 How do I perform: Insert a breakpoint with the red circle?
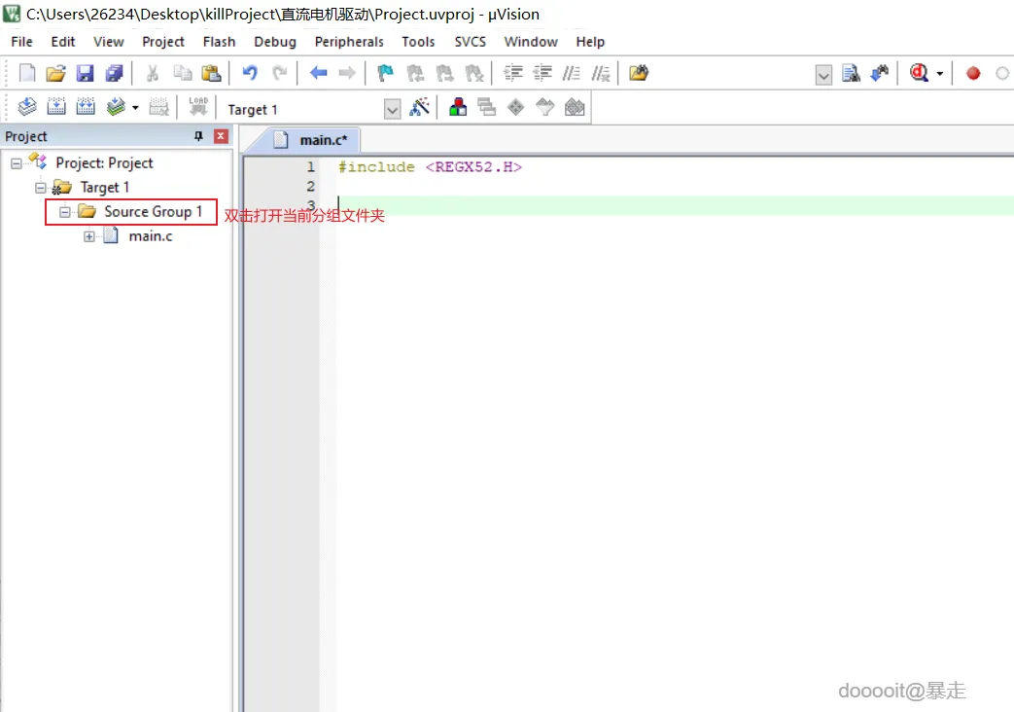pos(973,73)
